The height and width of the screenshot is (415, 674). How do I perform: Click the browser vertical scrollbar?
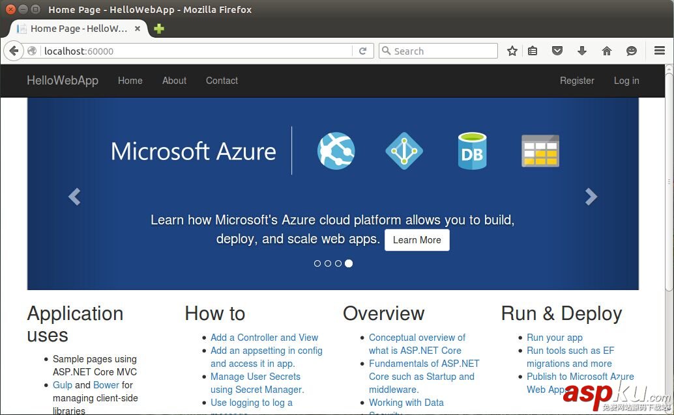point(669,195)
